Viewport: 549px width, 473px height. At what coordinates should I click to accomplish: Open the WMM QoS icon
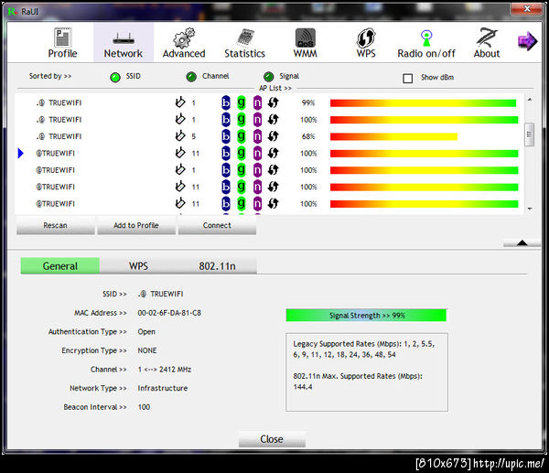click(x=306, y=38)
